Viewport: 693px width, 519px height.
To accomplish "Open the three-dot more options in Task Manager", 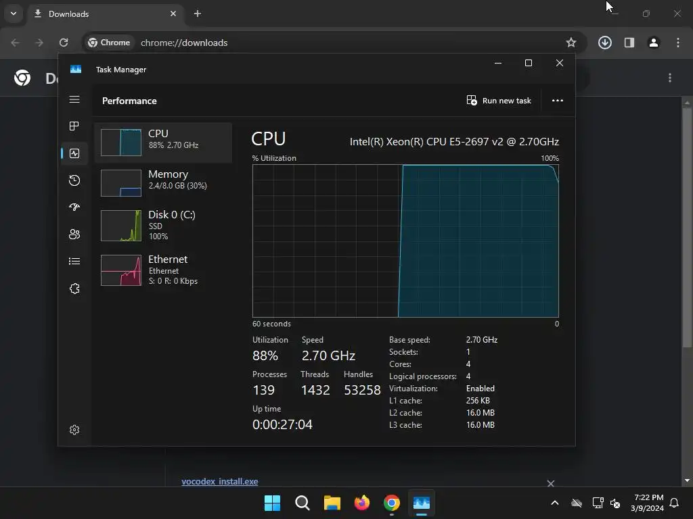I will pos(558,101).
